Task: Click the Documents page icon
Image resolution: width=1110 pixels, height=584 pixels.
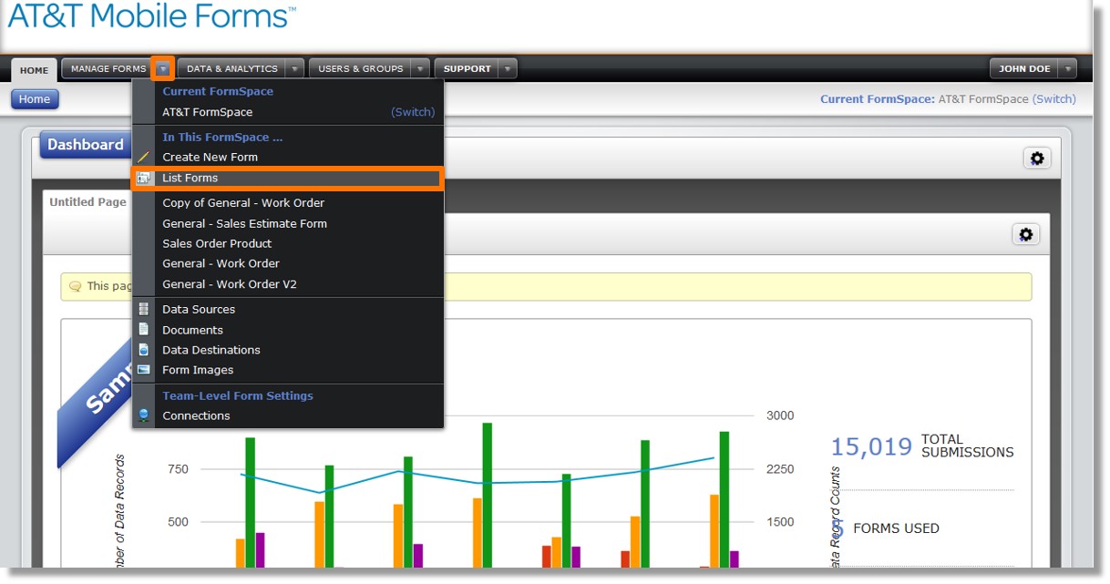Action: click(143, 330)
